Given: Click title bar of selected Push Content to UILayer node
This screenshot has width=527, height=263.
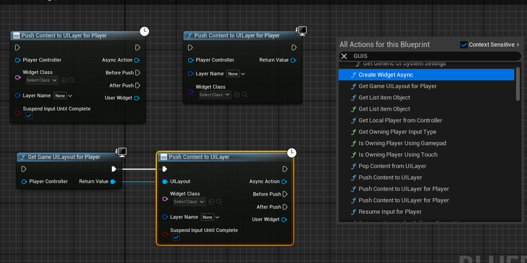Looking at the screenshot, I should click(225, 157).
